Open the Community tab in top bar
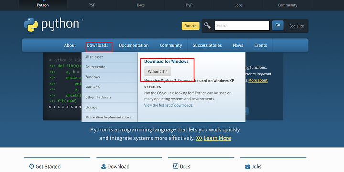 (x=288, y=5)
